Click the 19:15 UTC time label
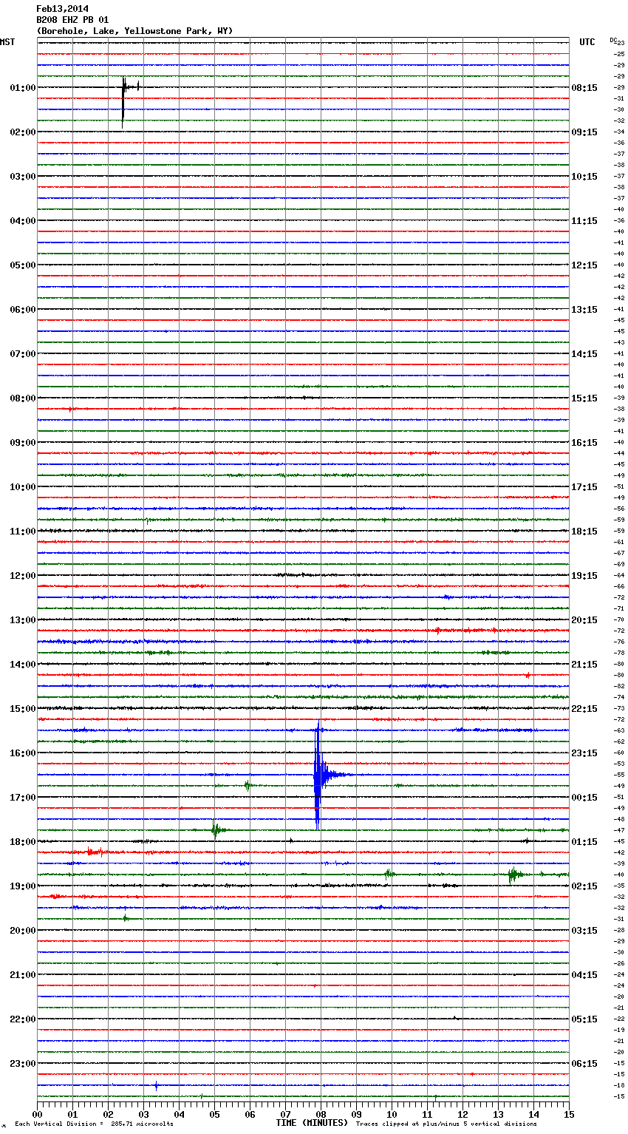The image size is (628, 1134). point(584,576)
